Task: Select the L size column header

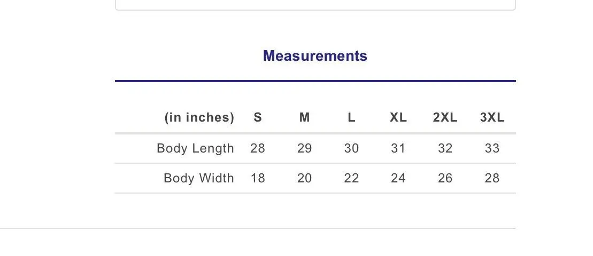Action: (x=351, y=118)
